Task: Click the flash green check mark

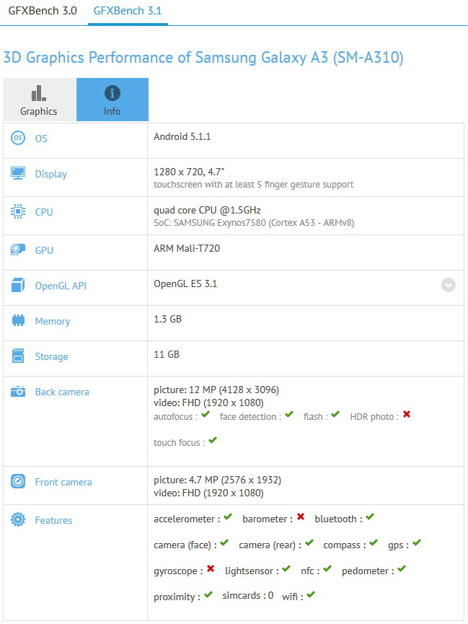Action: tap(335, 414)
